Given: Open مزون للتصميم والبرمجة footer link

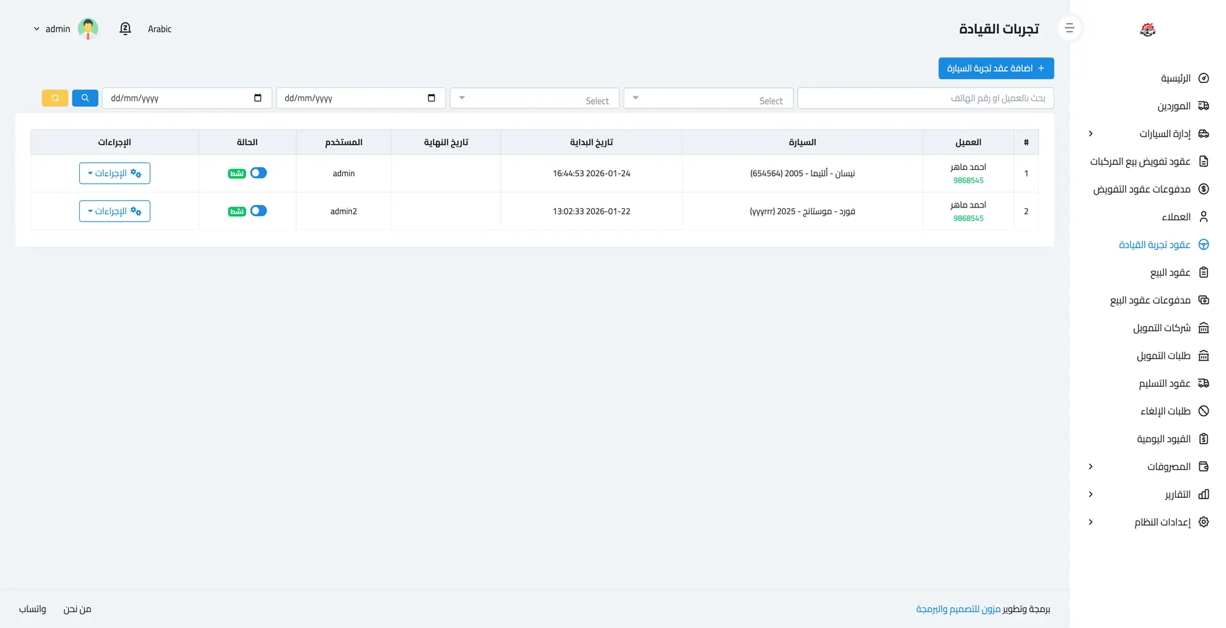Looking at the screenshot, I should 958,609.
